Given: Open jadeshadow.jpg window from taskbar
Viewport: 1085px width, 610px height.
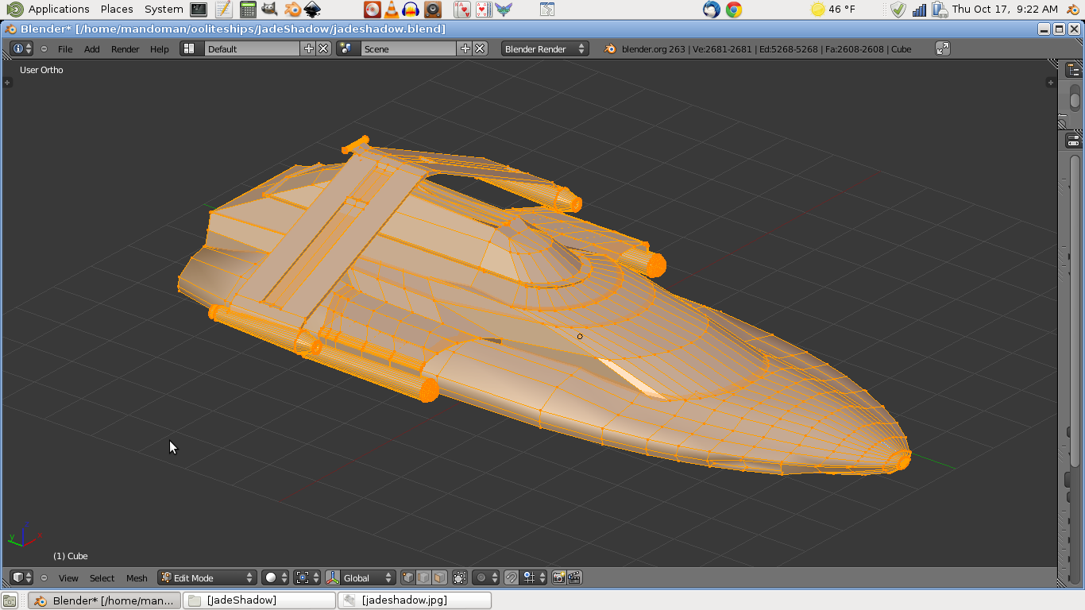Looking at the screenshot, I should coord(414,600).
